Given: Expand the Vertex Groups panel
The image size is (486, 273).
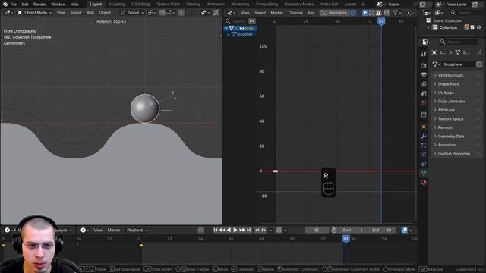Looking at the screenshot, I should (450, 75).
